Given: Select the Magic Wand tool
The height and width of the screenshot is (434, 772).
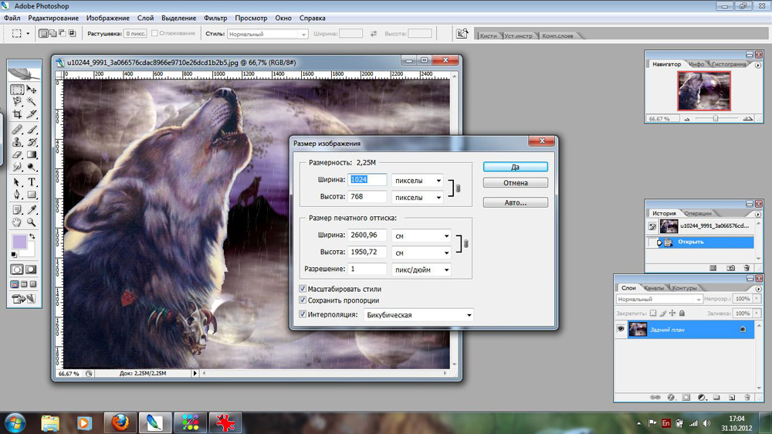Looking at the screenshot, I should [x=32, y=101].
